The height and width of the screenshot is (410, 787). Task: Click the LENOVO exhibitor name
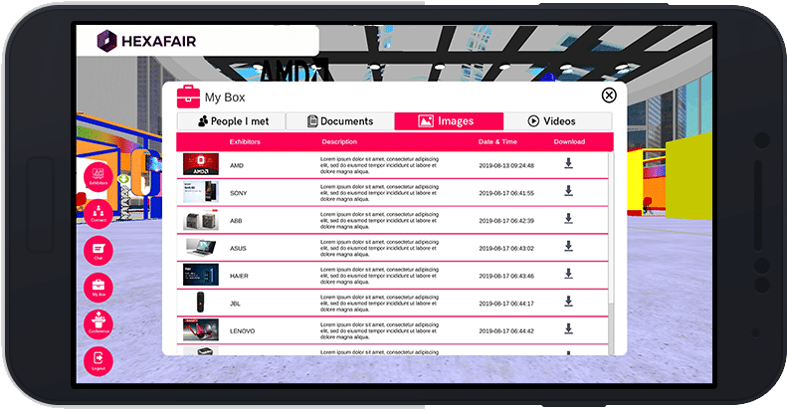point(243,331)
